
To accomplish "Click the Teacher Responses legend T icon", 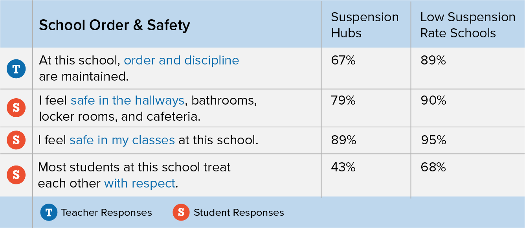I will tap(49, 212).
